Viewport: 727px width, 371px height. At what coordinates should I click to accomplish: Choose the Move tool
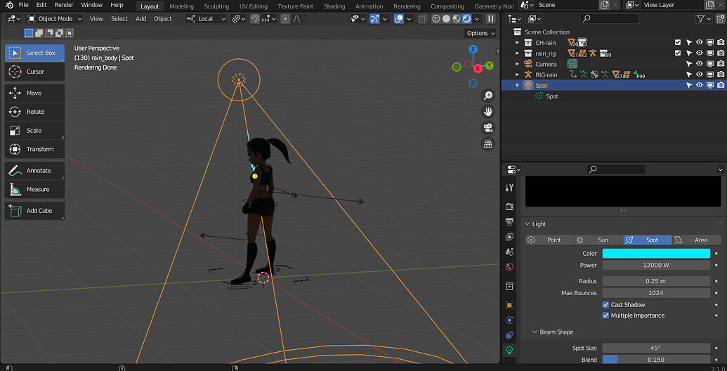(x=35, y=93)
